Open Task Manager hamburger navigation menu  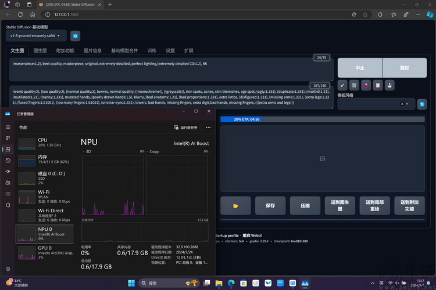[x=8, y=127]
